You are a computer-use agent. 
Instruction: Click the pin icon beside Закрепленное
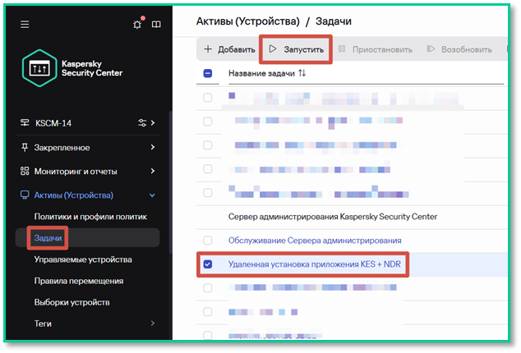25,147
